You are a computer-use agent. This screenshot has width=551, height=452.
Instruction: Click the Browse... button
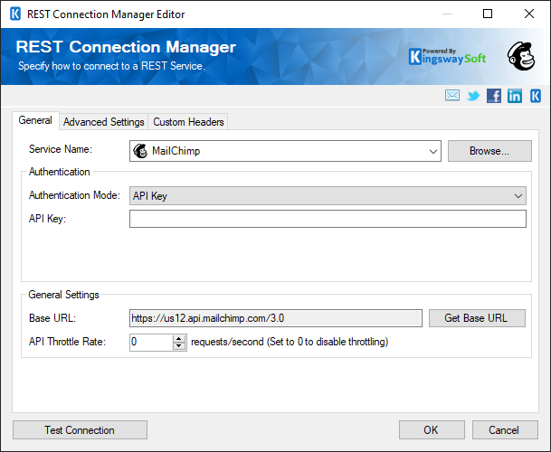point(489,151)
